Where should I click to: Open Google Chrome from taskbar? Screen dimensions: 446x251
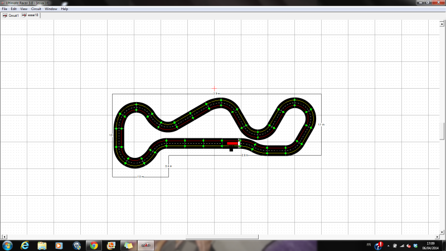point(94,245)
